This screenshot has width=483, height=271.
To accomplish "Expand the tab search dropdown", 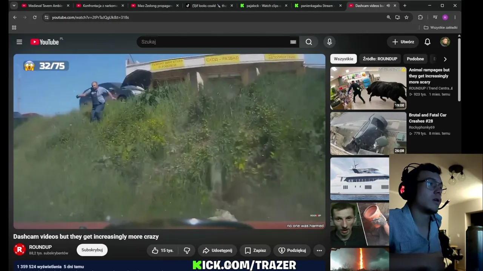I will point(14,6).
